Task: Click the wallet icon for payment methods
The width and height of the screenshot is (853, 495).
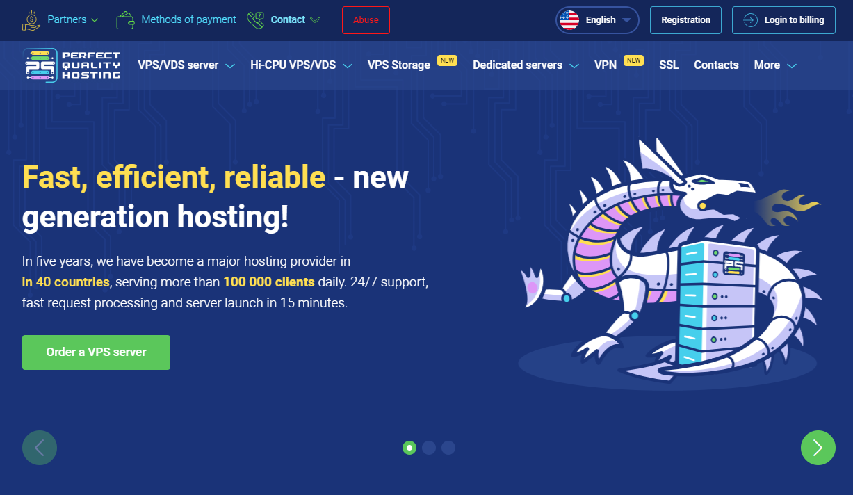Action: [x=126, y=20]
